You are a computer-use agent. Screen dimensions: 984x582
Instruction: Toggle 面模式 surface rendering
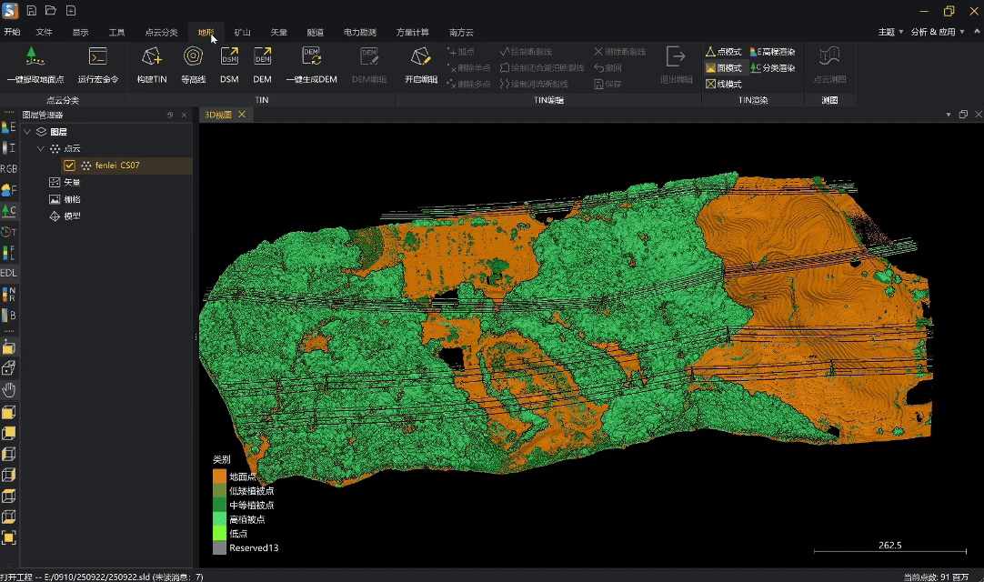tap(724, 67)
